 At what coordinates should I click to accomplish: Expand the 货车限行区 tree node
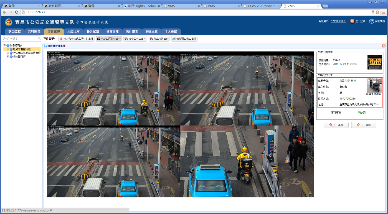click(8, 57)
